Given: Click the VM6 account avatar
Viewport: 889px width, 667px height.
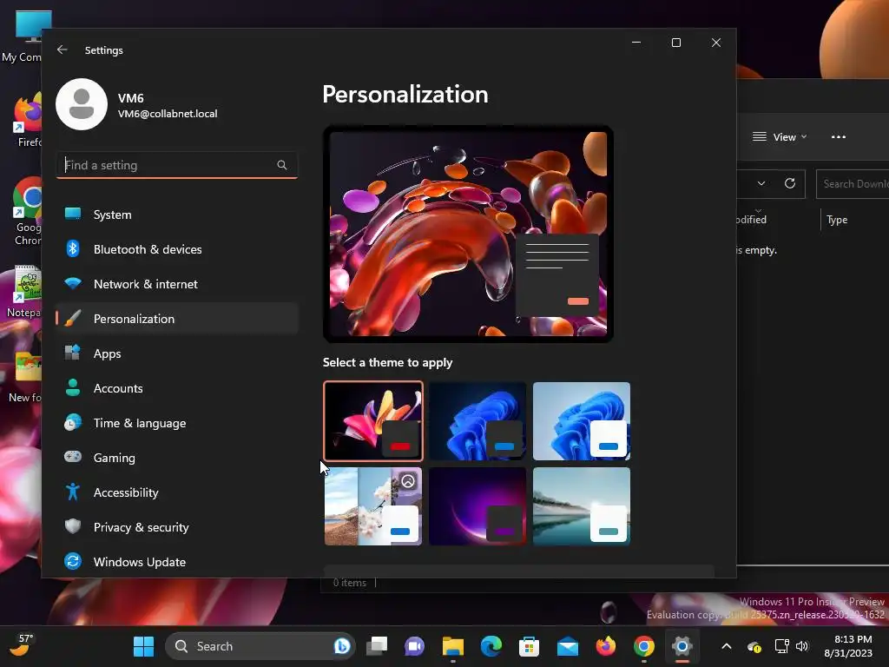Looking at the screenshot, I should coord(82,104).
